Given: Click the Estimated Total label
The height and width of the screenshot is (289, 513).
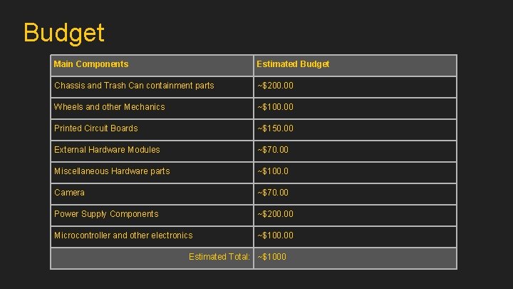Looking at the screenshot, I should pyautogui.click(x=219, y=257).
